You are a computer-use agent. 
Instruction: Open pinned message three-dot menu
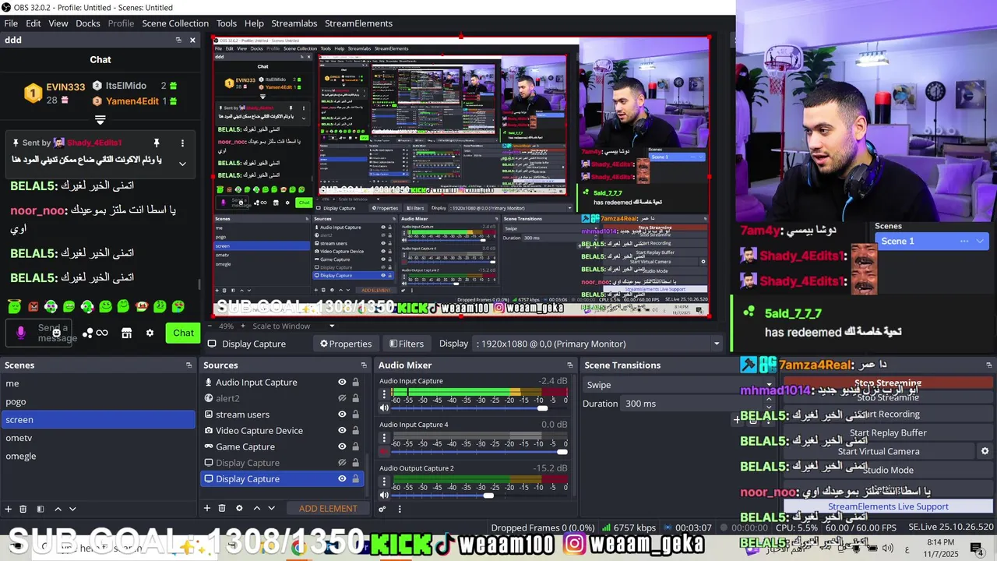click(x=182, y=143)
